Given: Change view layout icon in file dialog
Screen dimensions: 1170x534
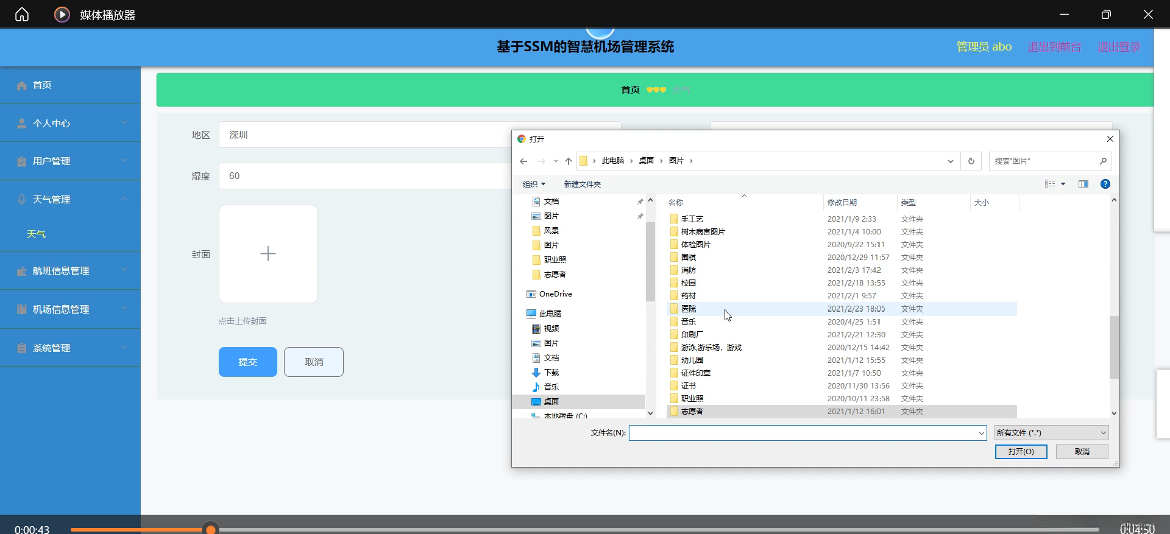Looking at the screenshot, I should point(1050,184).
